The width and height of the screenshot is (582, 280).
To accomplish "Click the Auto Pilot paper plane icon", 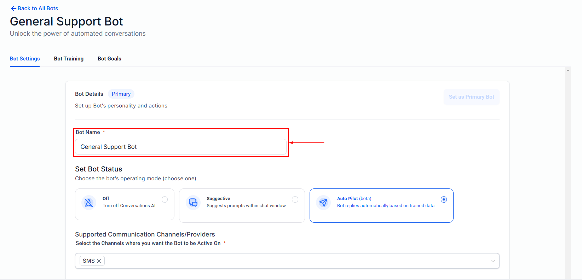I will click(x=323, y=203).
